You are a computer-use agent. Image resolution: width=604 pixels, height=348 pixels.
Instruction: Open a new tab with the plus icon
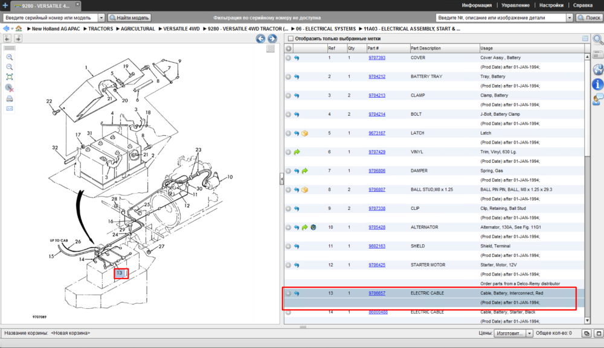point(5,5)
